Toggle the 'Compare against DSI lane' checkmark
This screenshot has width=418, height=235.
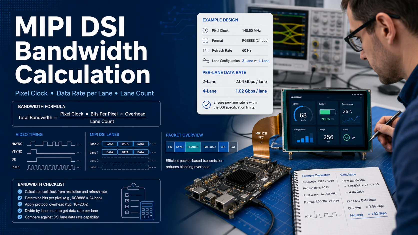pyautogui.click(x=20, y=217)
